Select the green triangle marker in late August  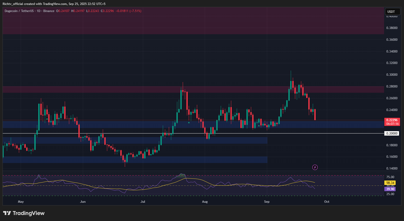pos(259,126)
